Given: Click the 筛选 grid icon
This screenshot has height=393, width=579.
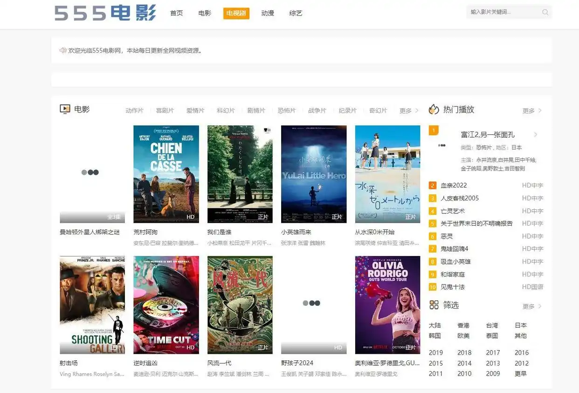Looking at the screenshot, I should [x=434, y=305].
